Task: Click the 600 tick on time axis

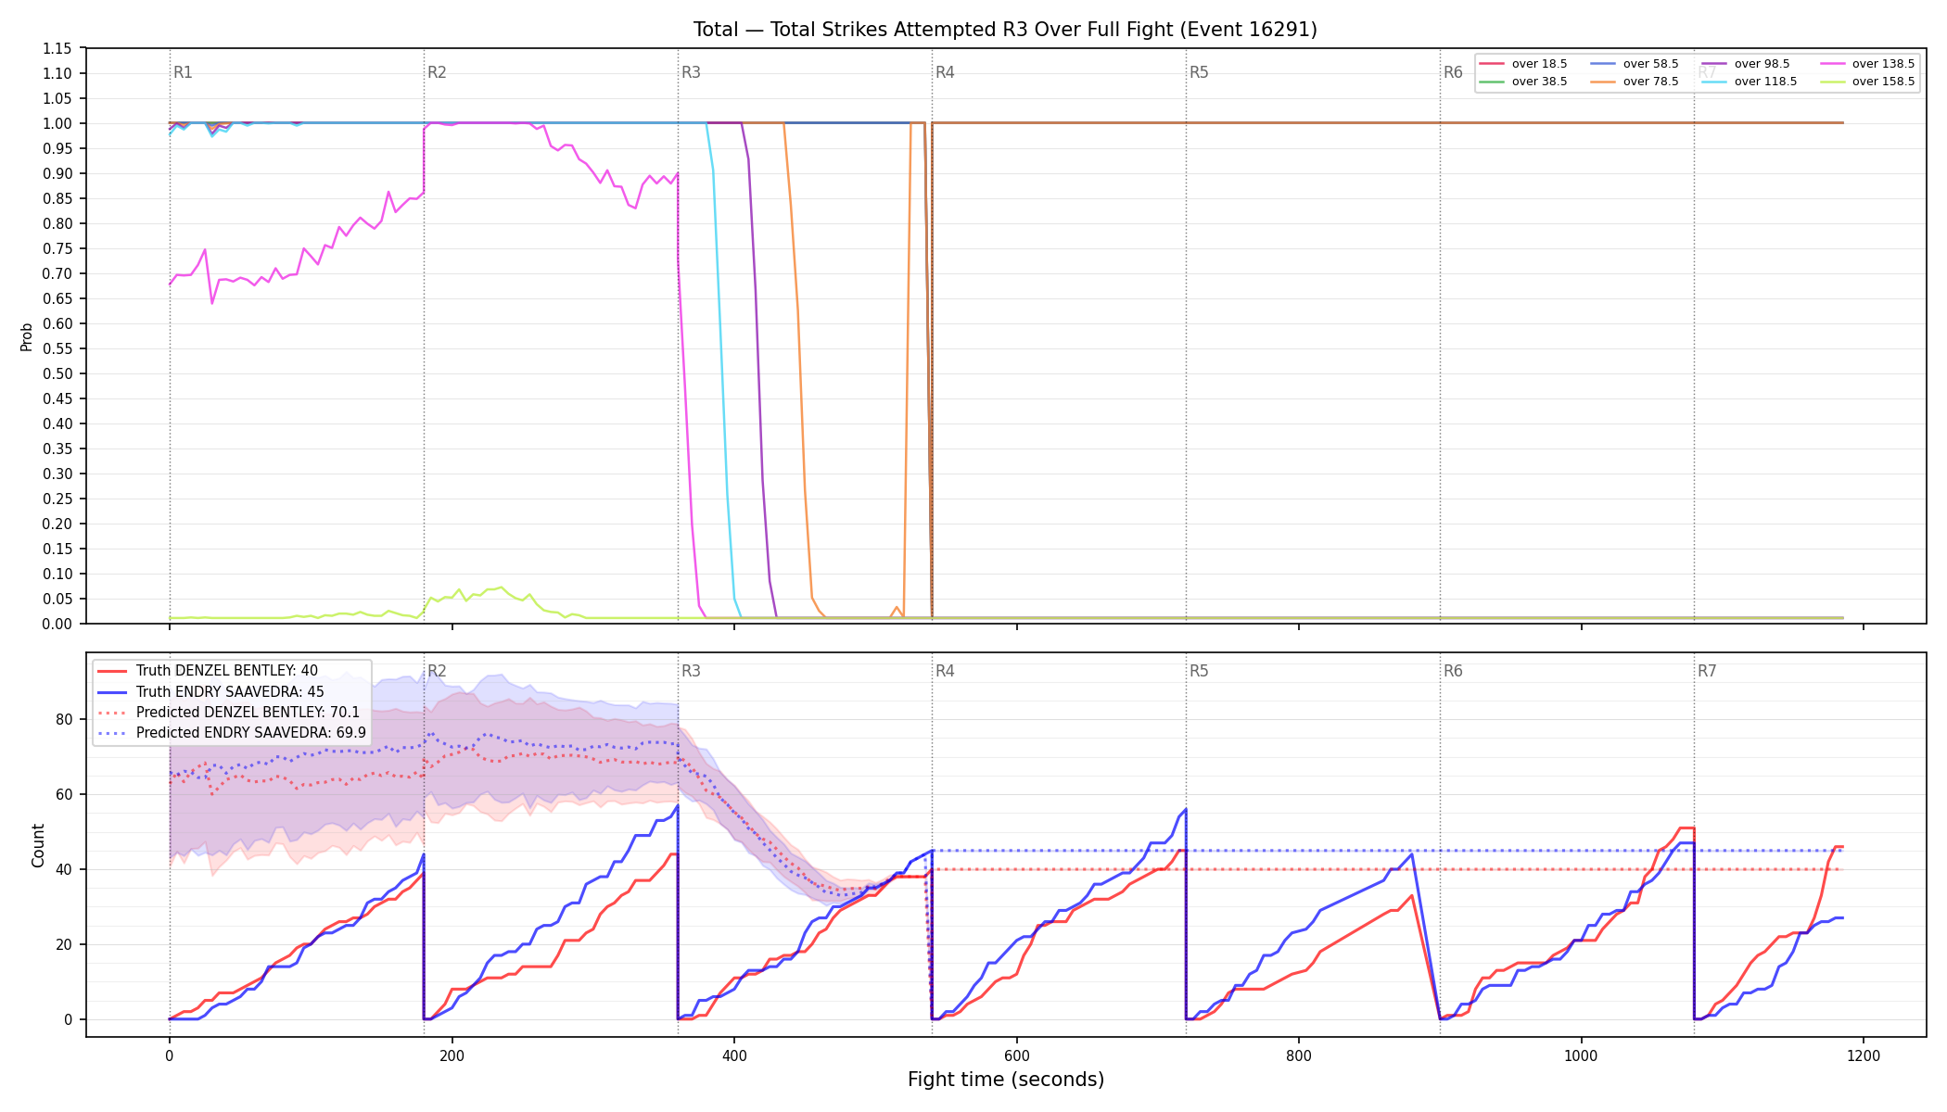Action: pyautogui.click(x=1017, y=1055)
